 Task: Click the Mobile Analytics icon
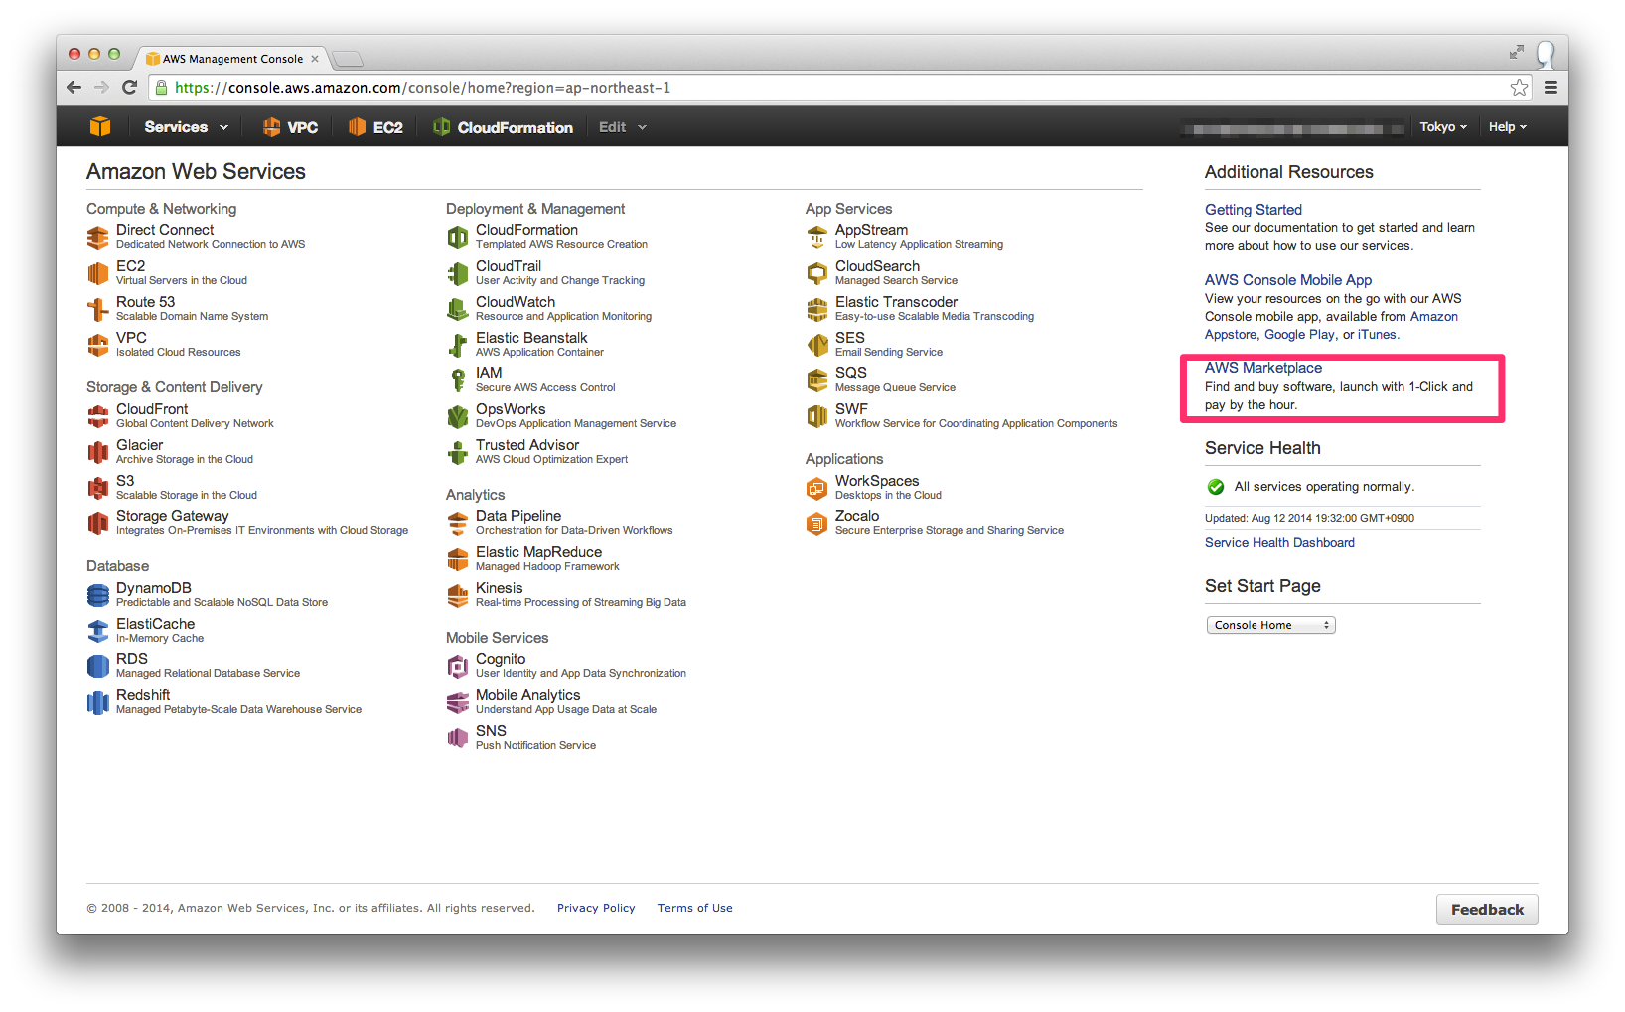tap(457, 703)
